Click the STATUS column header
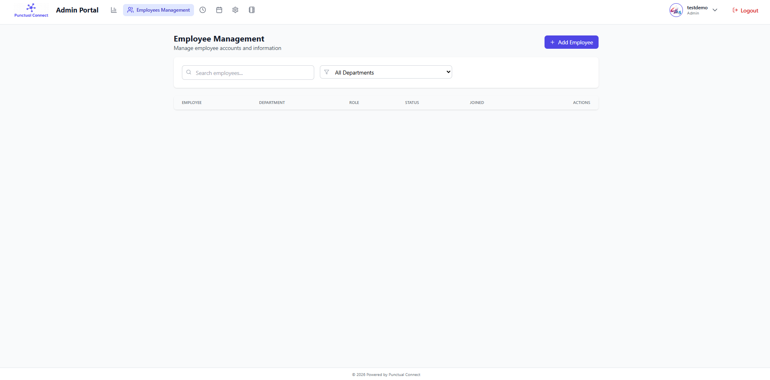The height and width of the screenshot is (380, 770). click(x=412, y=103)
